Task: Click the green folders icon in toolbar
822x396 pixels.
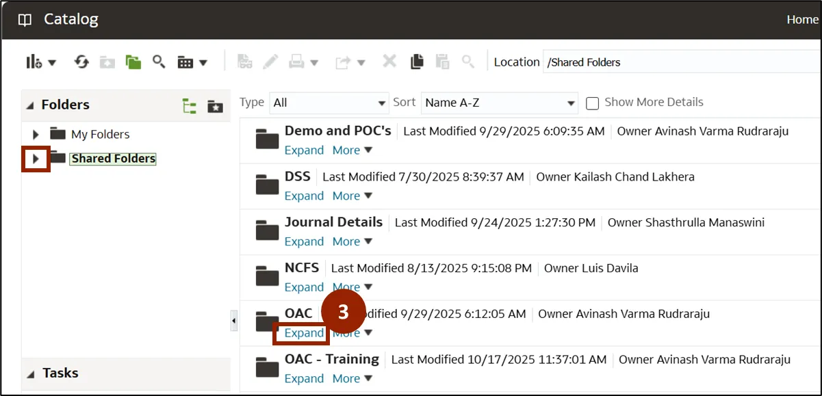Action: pos(133,62)
